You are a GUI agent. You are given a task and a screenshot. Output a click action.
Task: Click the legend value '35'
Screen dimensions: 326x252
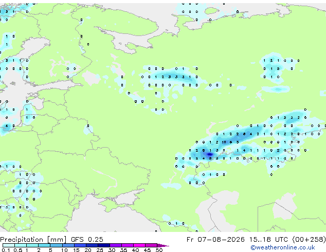[123, 250]
